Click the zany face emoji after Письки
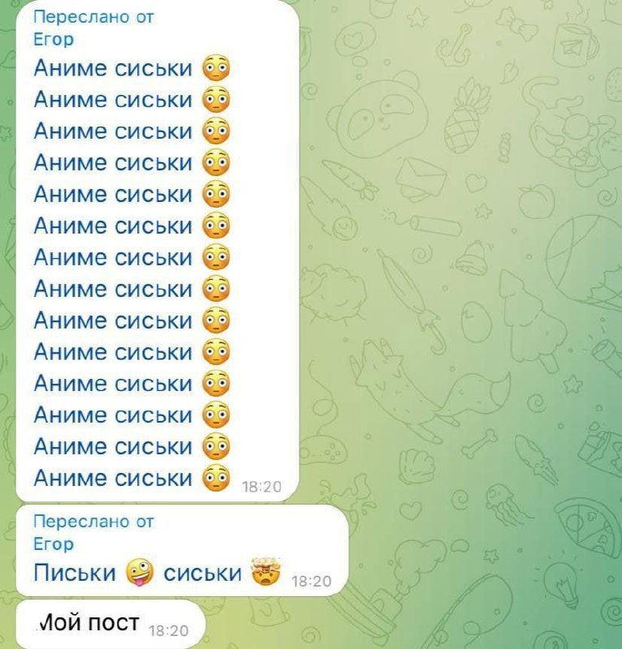The image size is (622, 649). coord(140,573)
